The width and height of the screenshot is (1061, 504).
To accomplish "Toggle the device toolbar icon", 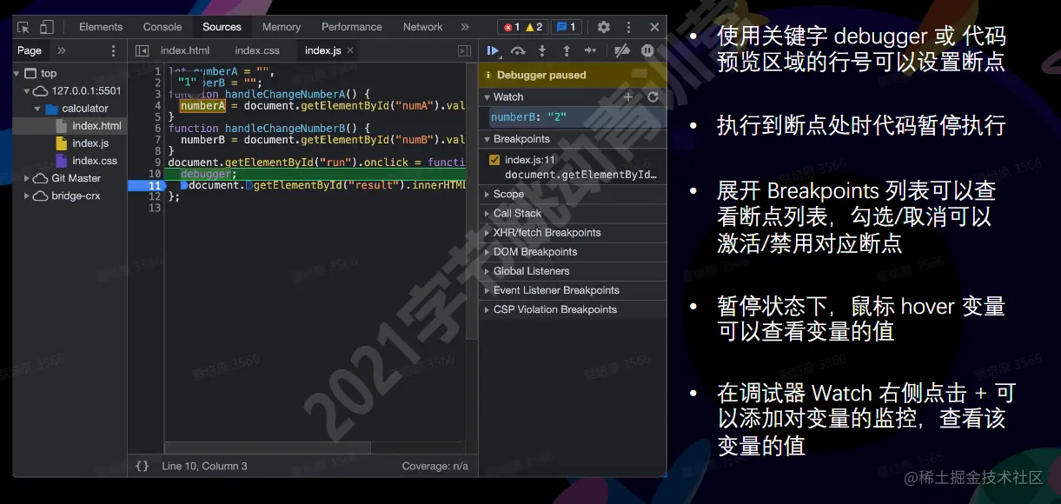I will [47, 27].
